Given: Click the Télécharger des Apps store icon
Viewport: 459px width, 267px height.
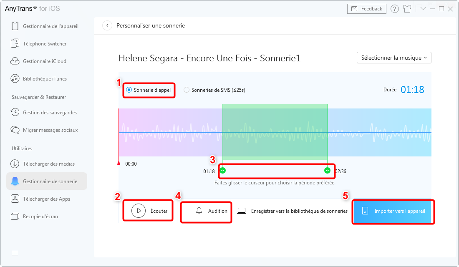Looking at the screenshot, I should pos(15,199).
